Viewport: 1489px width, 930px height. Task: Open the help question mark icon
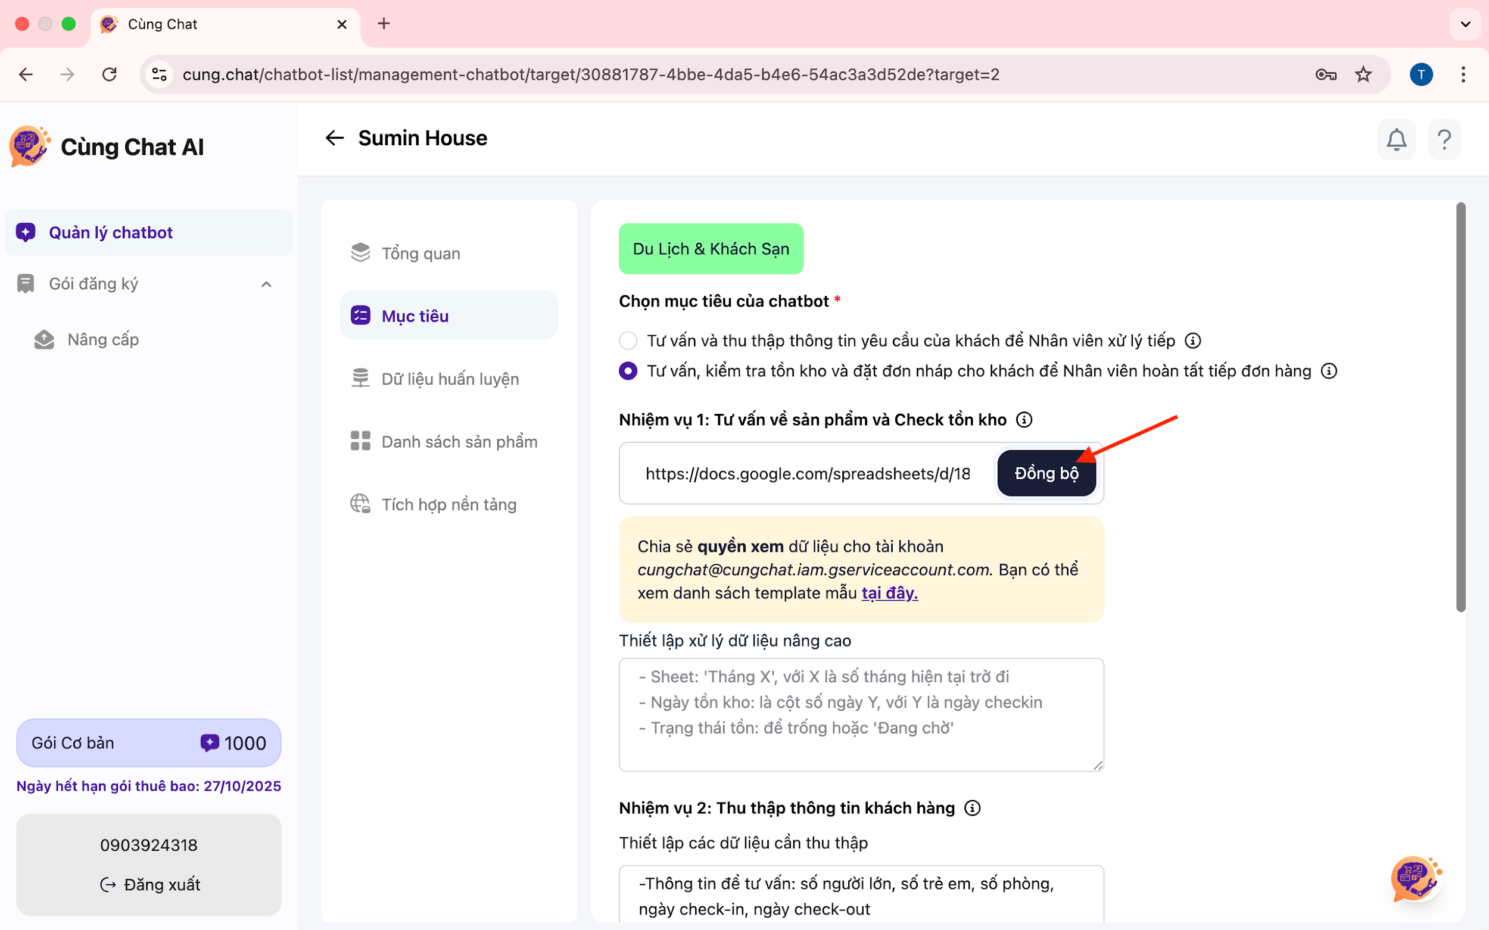coord(1444,140)
